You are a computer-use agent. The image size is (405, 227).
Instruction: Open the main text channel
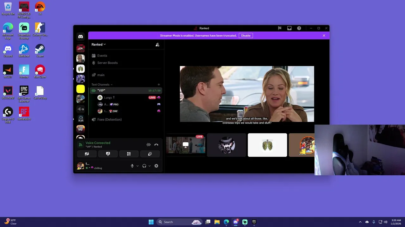(126, 75)
